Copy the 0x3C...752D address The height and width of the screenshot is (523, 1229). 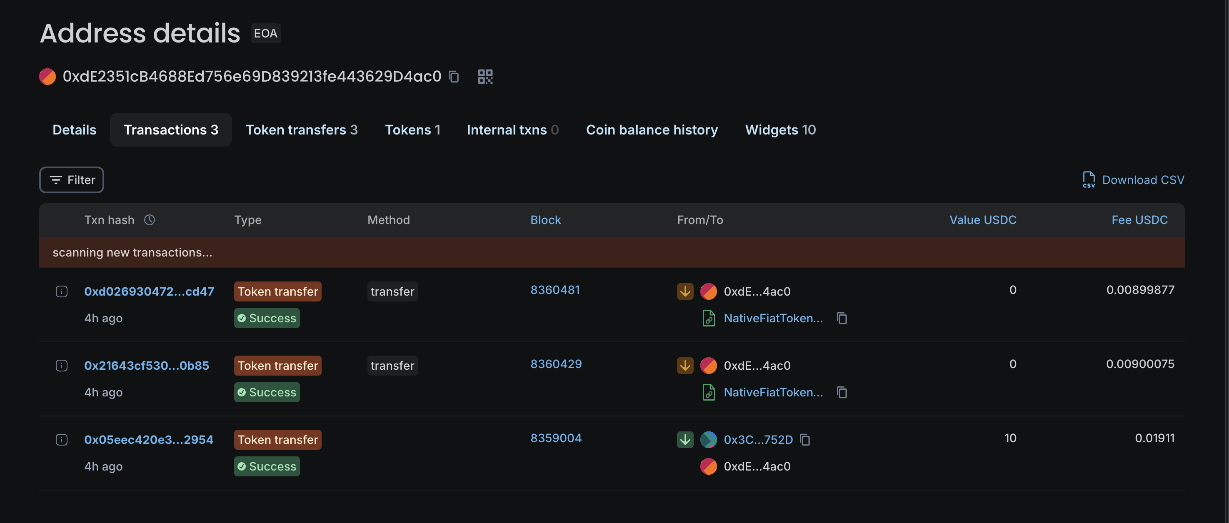point(805,440)
